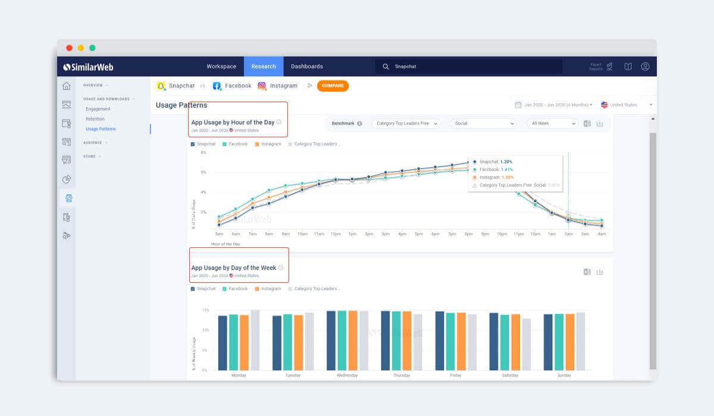Viewport: 714px width, 416px height.
Task: Export hourly usage chart to Excel
Action: [x=587, y=124]
